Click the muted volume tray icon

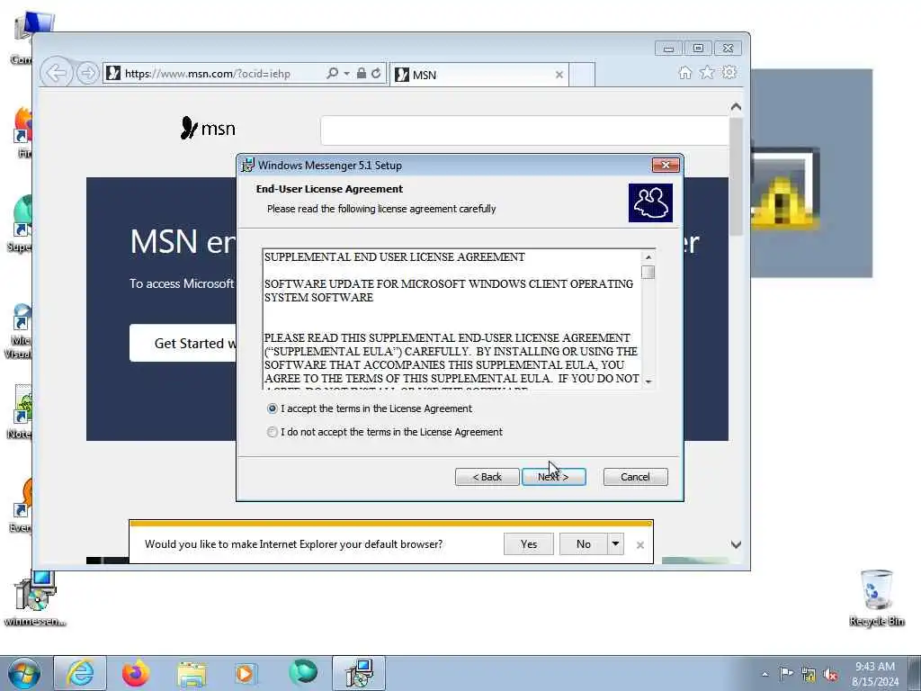[x=830, y=675]
